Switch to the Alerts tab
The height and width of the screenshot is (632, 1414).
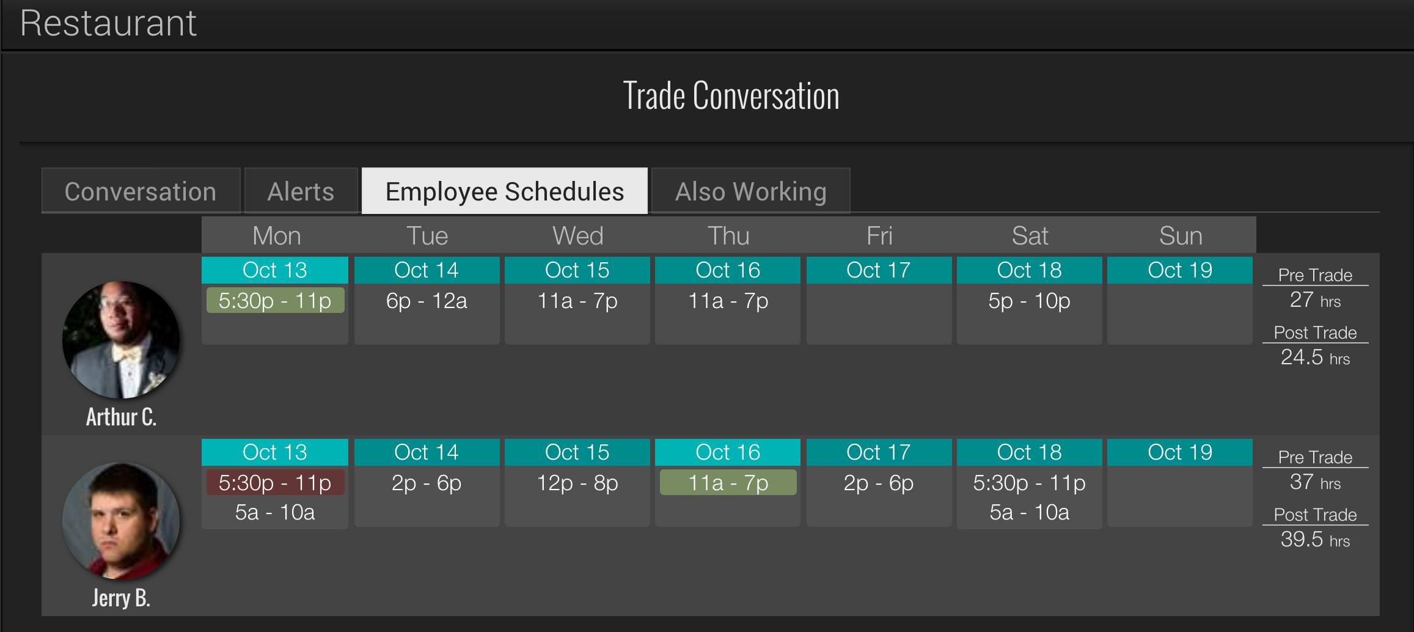301,191
